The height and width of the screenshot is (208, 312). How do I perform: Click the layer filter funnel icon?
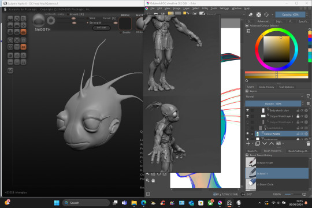pyautogui.click(x=308, y=96)
